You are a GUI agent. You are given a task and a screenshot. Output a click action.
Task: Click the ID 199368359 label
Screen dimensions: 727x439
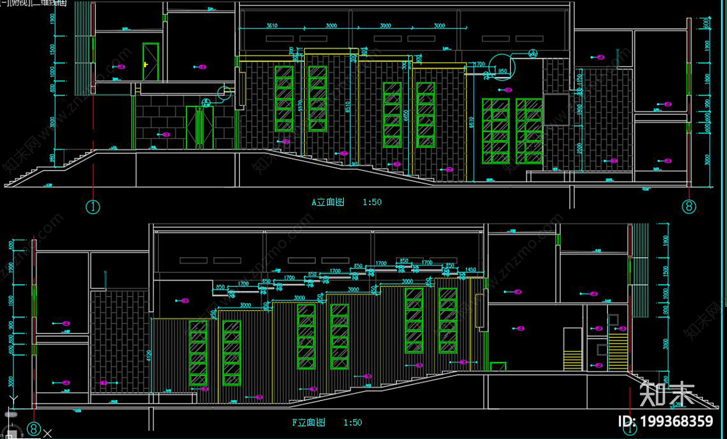666,421
